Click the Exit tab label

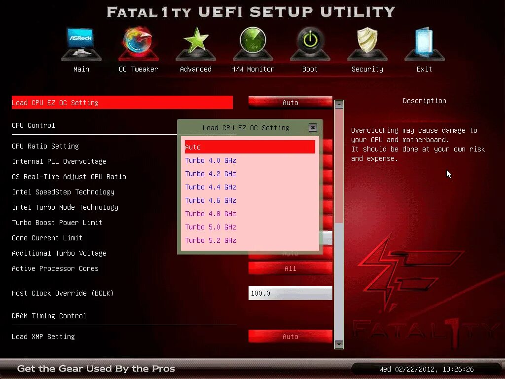[424, 69]
